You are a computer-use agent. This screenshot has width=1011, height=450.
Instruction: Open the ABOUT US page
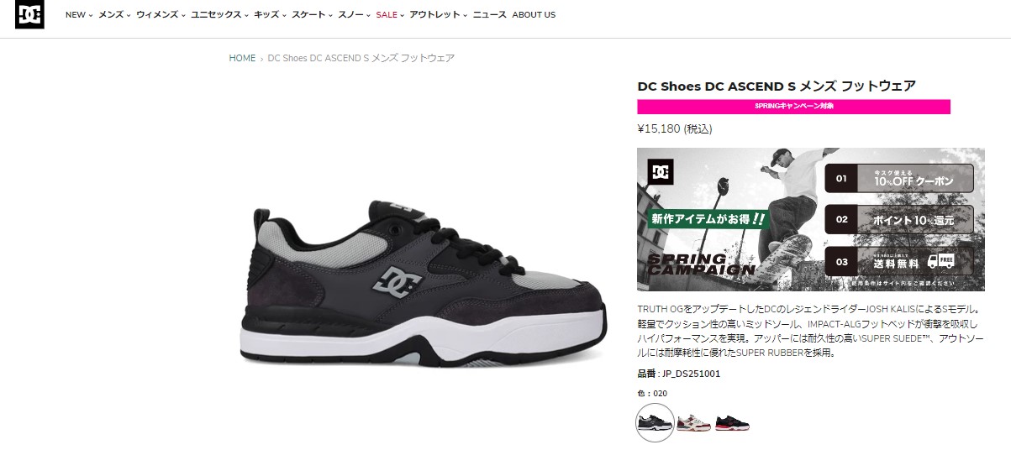click(534, 15)
